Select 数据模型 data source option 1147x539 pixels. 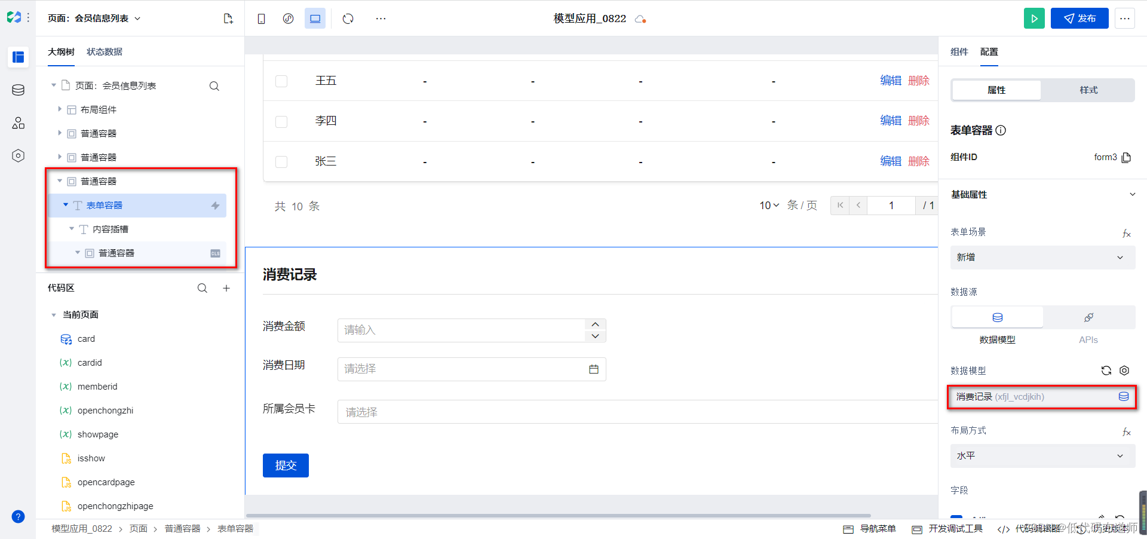pos(997,317)
